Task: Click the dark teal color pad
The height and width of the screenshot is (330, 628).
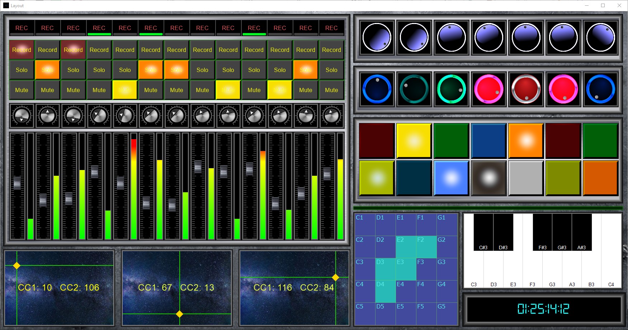Action: (x=414, y=178)
